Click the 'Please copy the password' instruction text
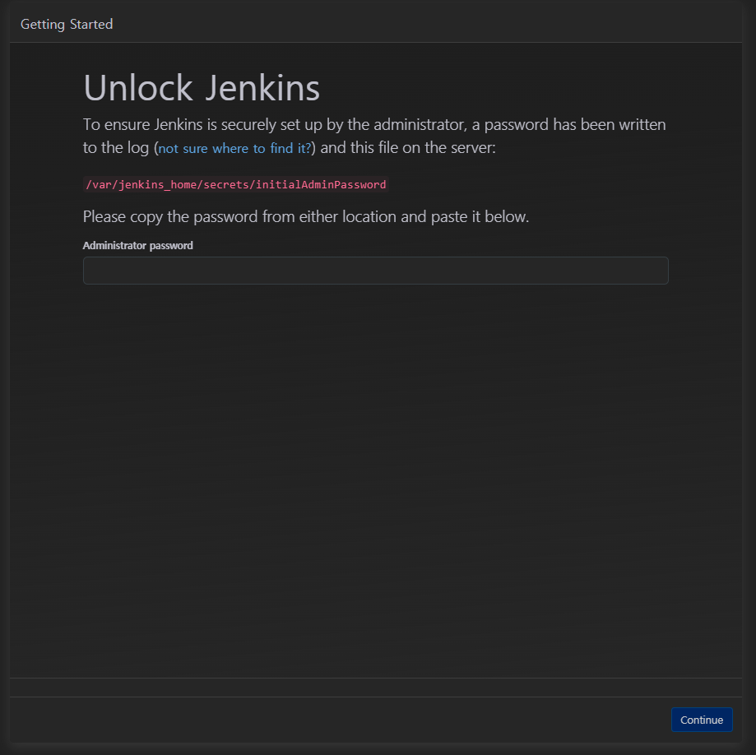Viewport: 756px width, 755px height. [306, 217]
